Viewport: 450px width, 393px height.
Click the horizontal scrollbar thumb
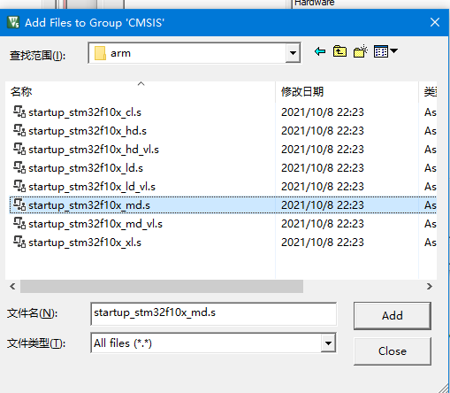[162, 286]
